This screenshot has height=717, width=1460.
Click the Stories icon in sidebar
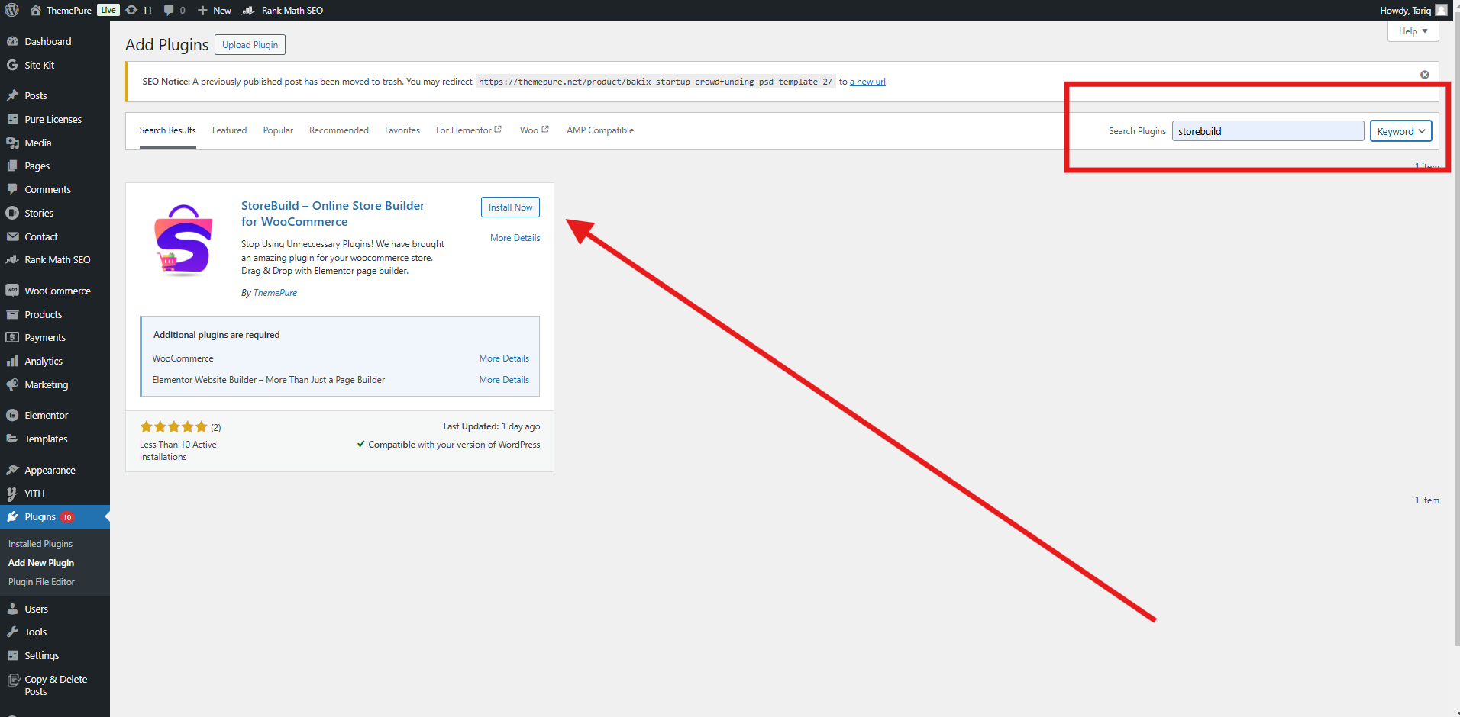(12, 213)
